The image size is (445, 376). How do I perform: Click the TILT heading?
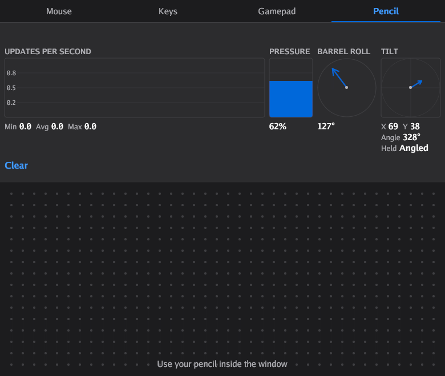pyautogui.click(x=389, y=52)
